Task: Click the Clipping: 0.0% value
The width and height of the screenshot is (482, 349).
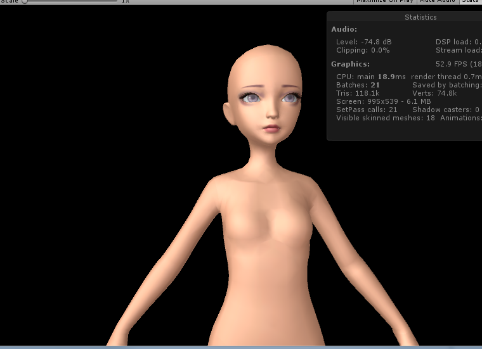Action: tap(363, 50)
